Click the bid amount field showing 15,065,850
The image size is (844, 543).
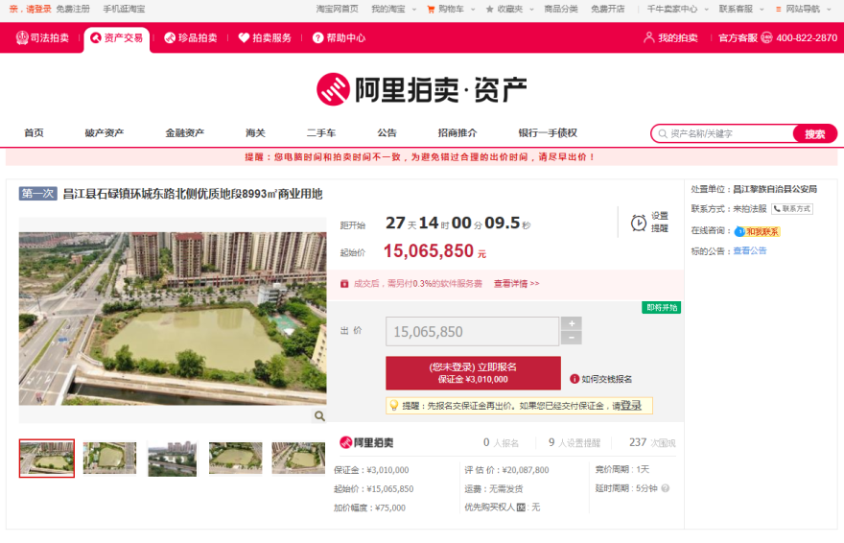pos(472,331)
